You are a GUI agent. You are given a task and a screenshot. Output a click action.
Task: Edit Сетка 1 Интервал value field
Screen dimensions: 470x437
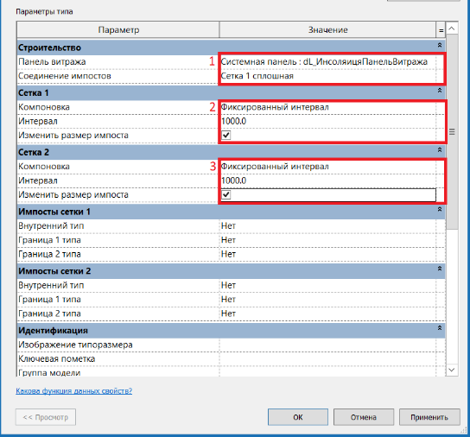pyautogui.click(x=328, y=121)
